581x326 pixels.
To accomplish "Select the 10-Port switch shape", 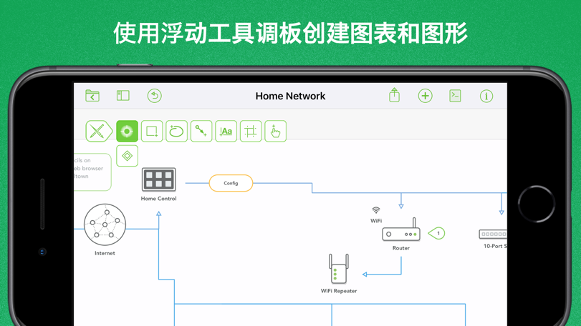I will [493, 234].
